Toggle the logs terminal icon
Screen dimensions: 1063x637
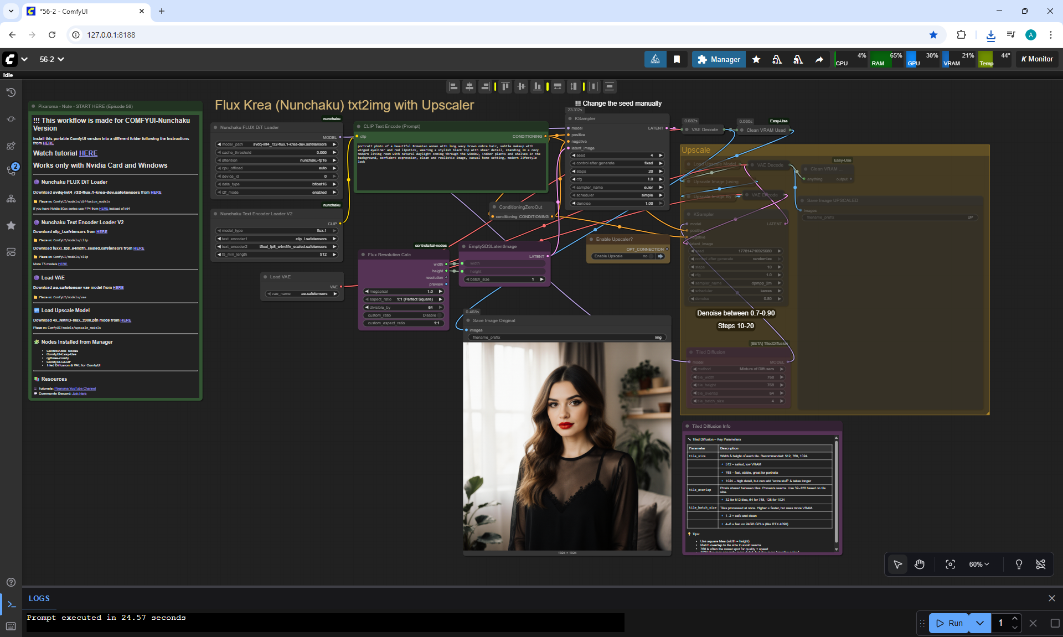click(x=11, y=604)
